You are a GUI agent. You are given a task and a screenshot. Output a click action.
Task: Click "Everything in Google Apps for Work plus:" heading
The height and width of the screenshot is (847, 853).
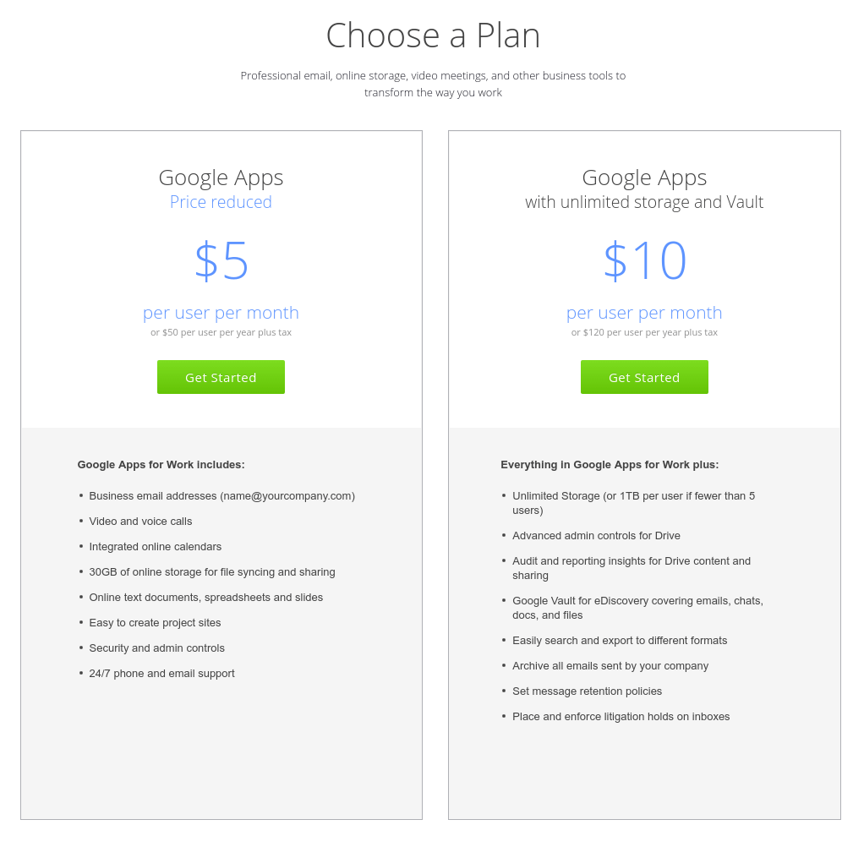[610, 464]
